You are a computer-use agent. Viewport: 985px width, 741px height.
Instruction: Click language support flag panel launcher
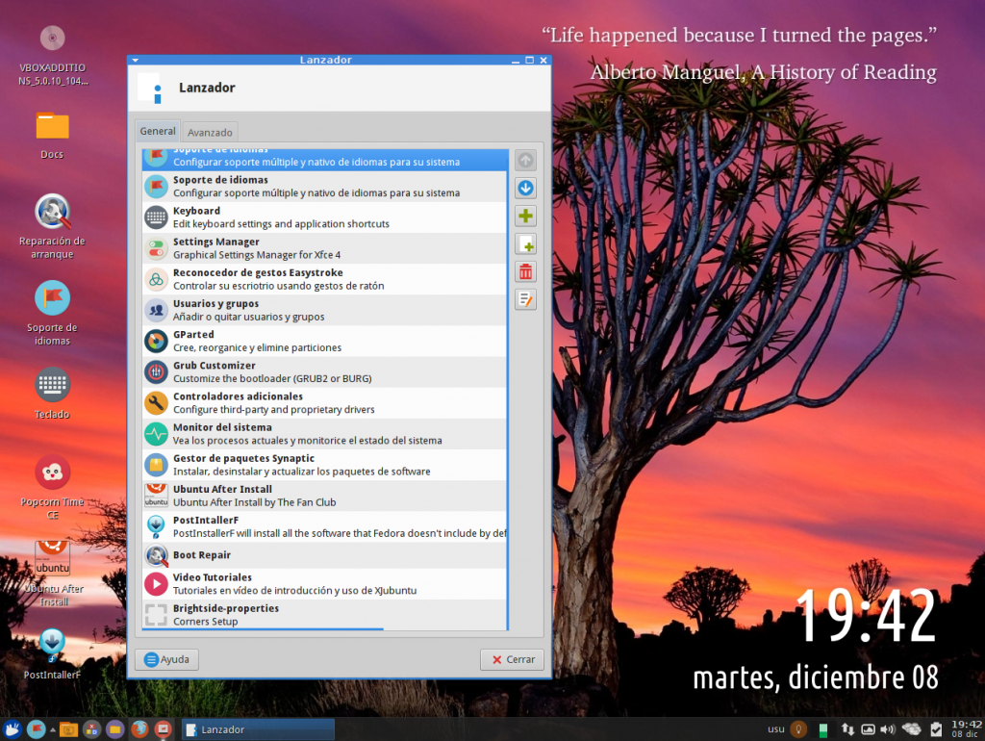(37, 729)
